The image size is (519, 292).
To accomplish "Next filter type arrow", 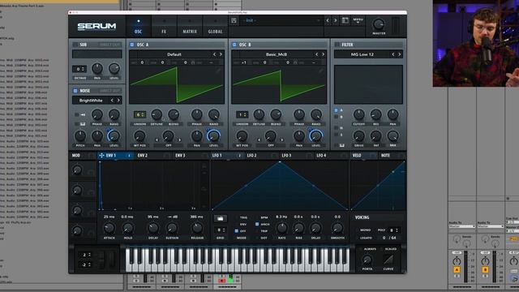I will pyautogui.click(x=400, y=54).
